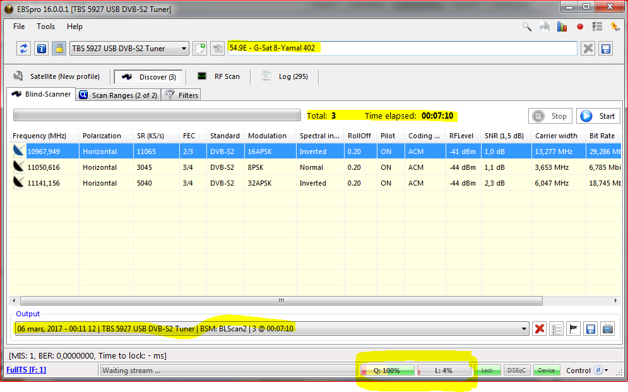Click the red record icon in toolbar
Screen dimensions: 628x392
coord(580,27)
